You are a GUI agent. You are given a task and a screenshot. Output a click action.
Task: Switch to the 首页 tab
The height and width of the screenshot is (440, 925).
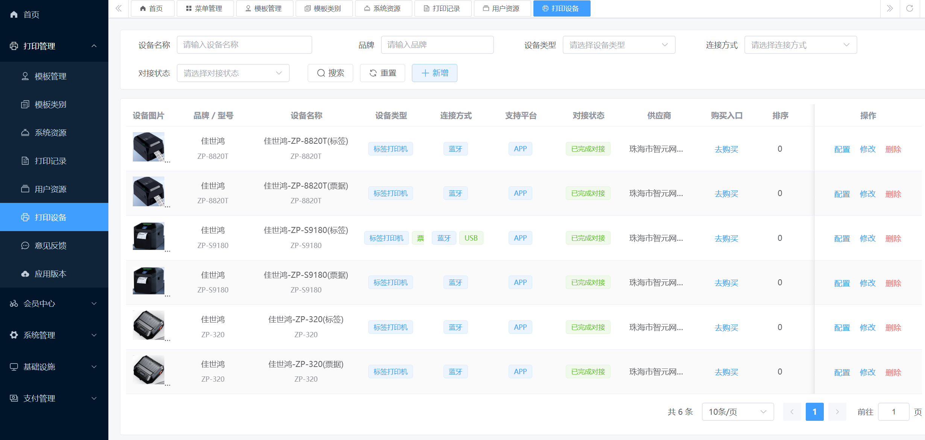(x=152, y=8)
